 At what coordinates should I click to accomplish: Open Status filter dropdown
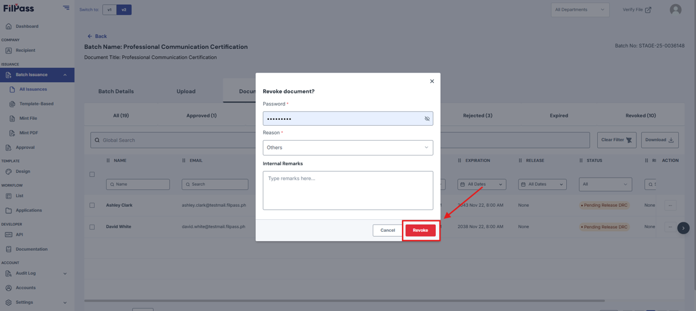coord(606,184)
